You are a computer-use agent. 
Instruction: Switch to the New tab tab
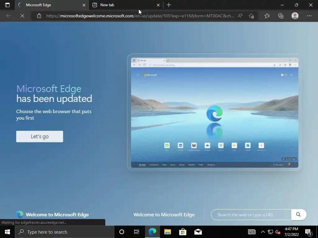coord(126,5)
